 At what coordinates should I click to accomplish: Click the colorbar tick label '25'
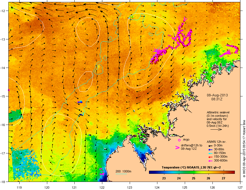(194, 178)
